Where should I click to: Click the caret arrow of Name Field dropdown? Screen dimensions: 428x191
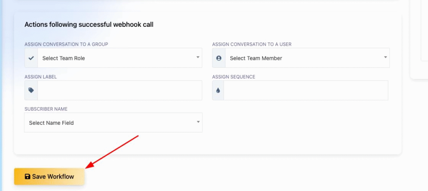(199, 122)
